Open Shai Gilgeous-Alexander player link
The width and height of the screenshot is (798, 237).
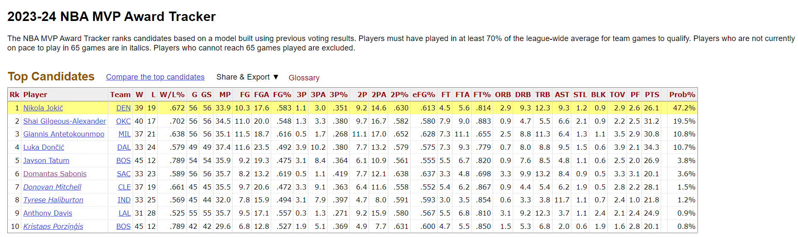pos(65,121)
